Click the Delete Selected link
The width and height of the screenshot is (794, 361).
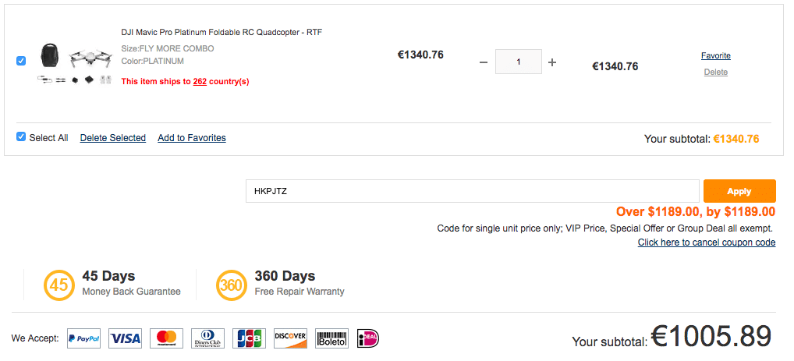[112, 138]
